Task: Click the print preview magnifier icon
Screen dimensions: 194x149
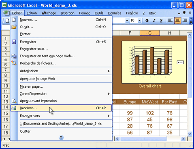Action: [x=14, y=101]
